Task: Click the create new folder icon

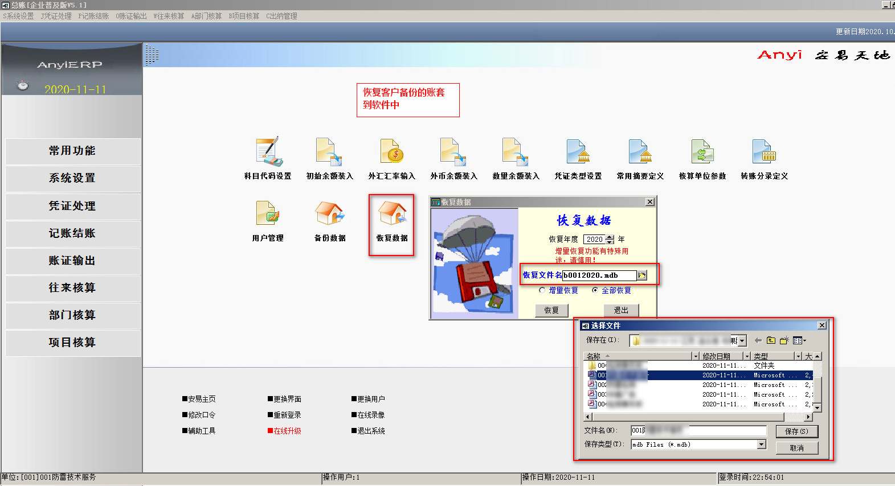Action: click(784, 340)
